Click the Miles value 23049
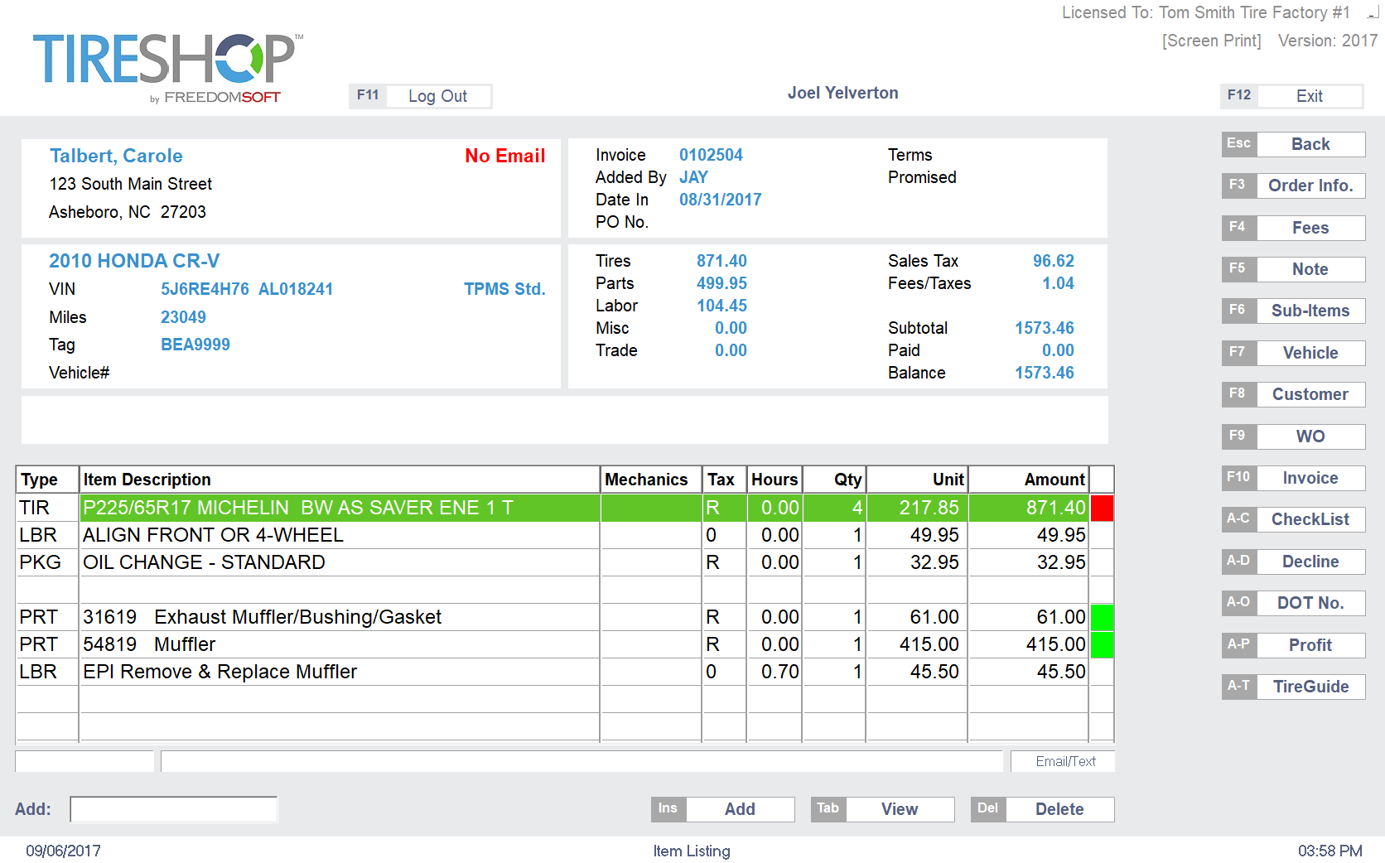 (x=183, y=317)
